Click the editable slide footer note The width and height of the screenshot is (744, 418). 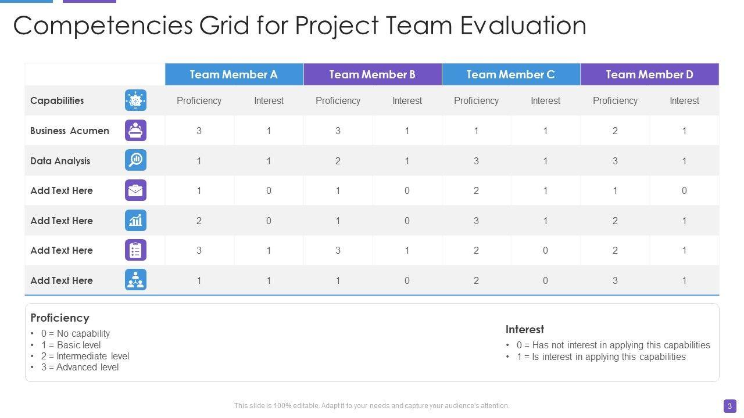pos(371,406)
